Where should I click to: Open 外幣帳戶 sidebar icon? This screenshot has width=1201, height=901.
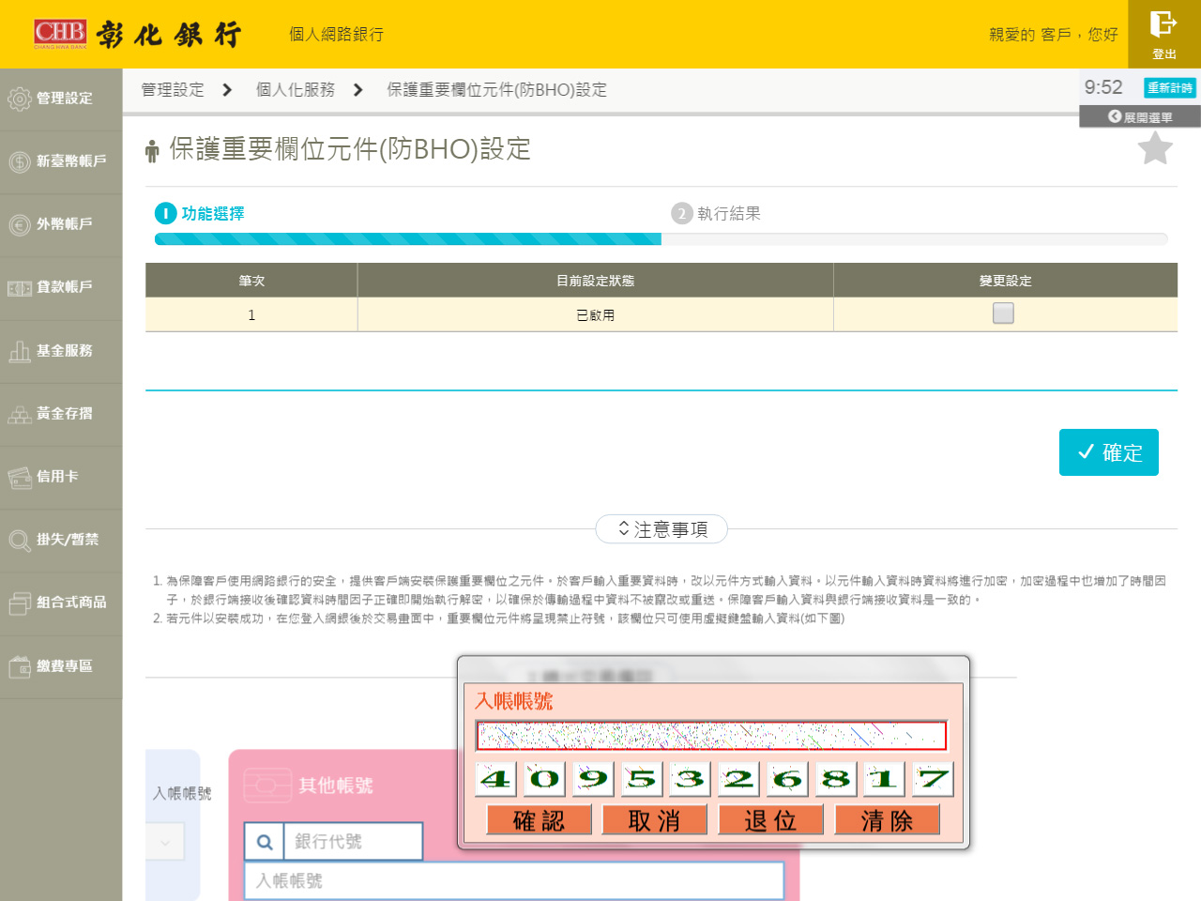coord(20,224)
